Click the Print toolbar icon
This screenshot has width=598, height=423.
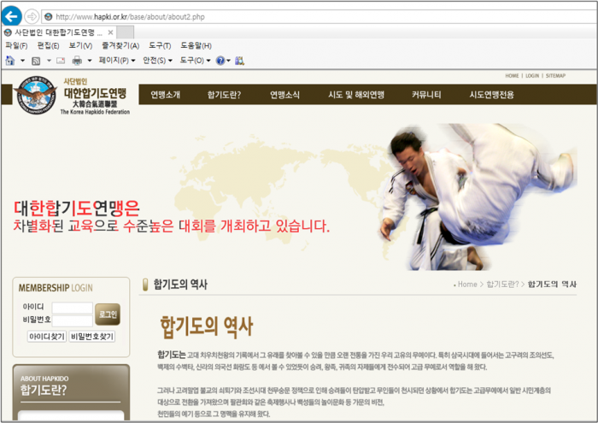click(77, 61)
